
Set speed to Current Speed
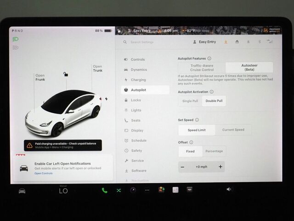(233, 130)
